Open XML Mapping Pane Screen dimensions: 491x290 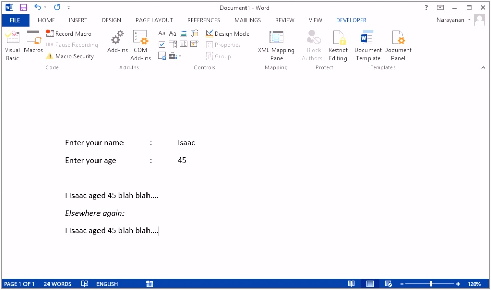click(276, 46)
